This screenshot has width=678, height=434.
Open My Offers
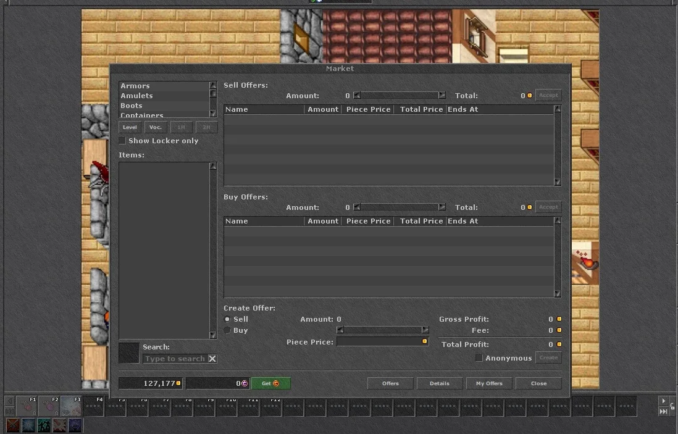(489, 383)
